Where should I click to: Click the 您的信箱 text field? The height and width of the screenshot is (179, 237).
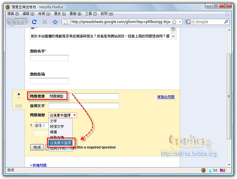[49, 81]
